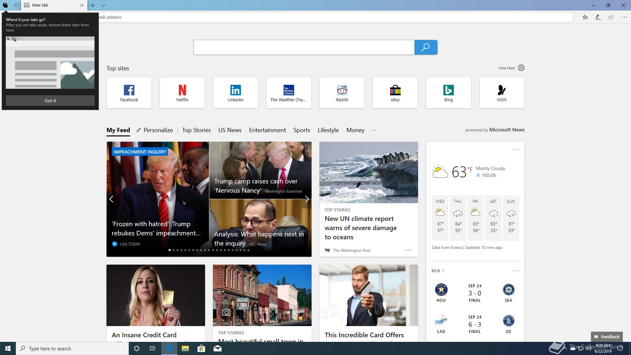Open LAD vs SD game score
Image resolution: width=631 pixels, height=355 pixels.
tap(475, 324)
